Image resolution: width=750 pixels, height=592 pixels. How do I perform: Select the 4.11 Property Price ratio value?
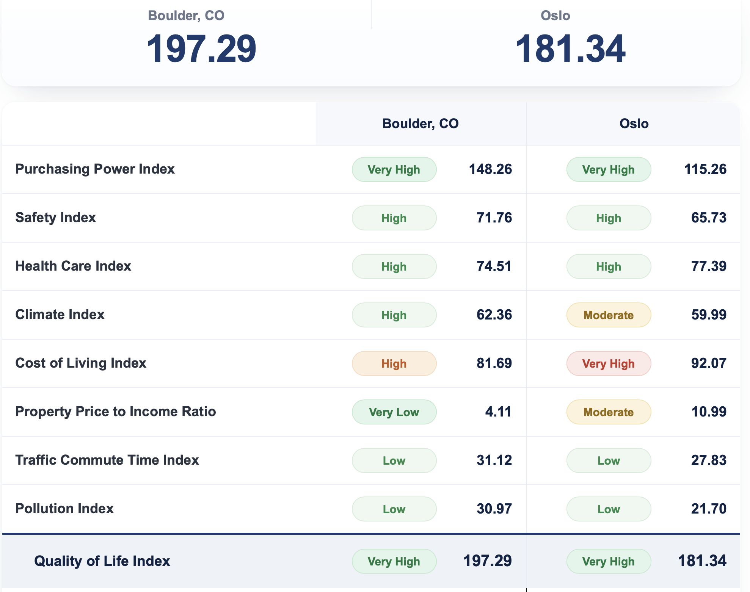(499, 412)
